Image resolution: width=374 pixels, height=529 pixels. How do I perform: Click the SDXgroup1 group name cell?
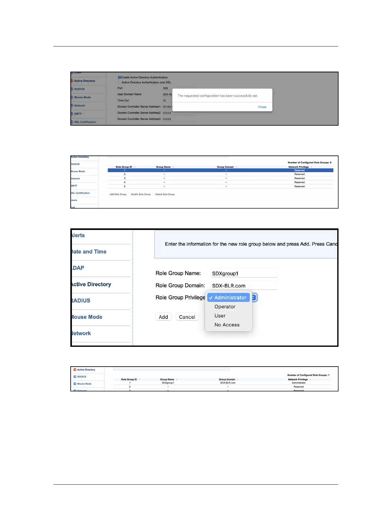coord(168,383)
